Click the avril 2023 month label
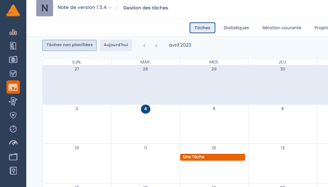This screenshot has width=328, height=187. [180, 45]
